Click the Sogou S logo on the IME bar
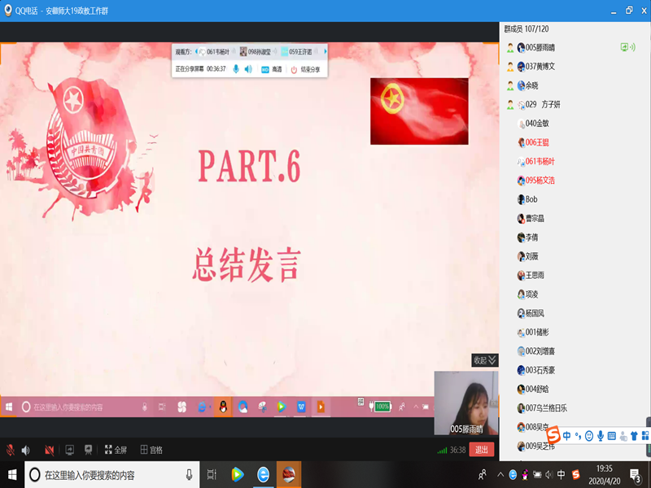 (x=553, y=435)
